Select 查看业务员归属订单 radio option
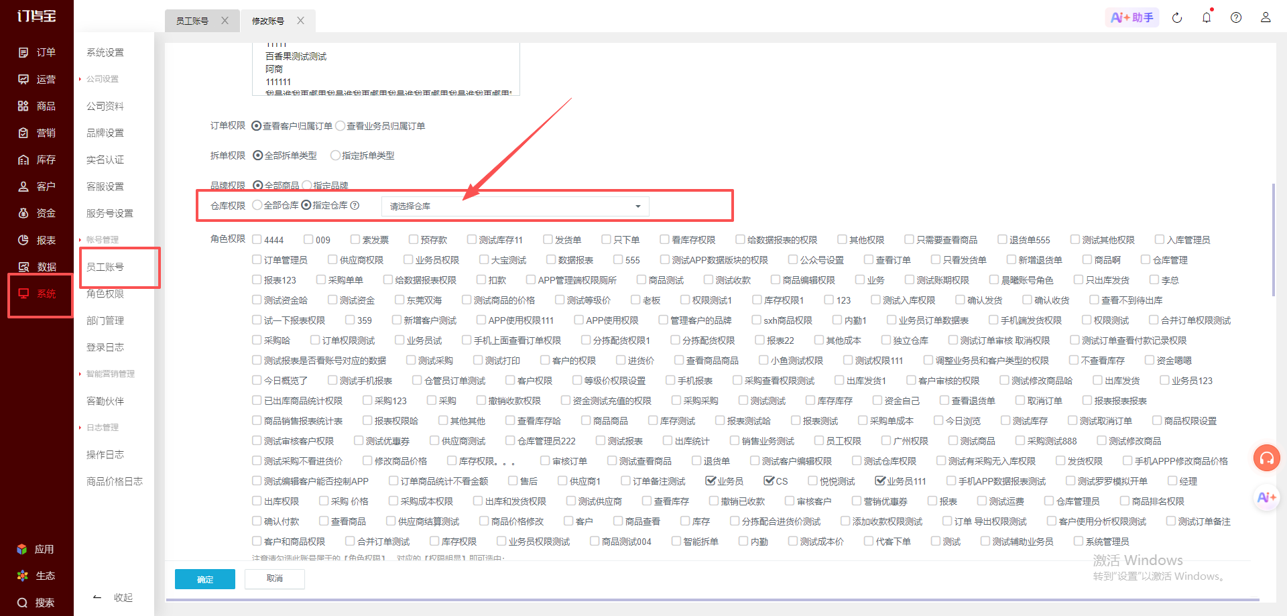 (x=341, y=126)
